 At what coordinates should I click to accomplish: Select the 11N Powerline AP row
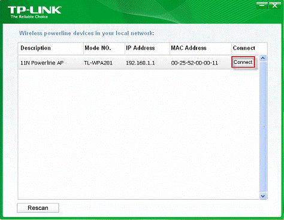click(138, 62)
